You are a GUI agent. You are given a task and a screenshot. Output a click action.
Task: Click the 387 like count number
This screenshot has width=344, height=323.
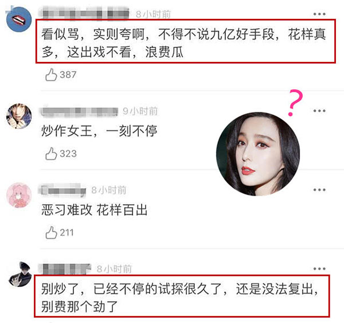[68, 75]
